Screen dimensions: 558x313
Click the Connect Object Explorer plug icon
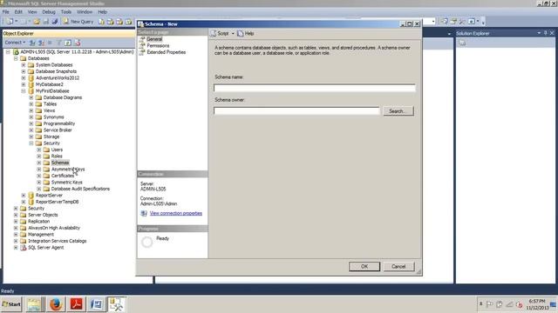32,43
